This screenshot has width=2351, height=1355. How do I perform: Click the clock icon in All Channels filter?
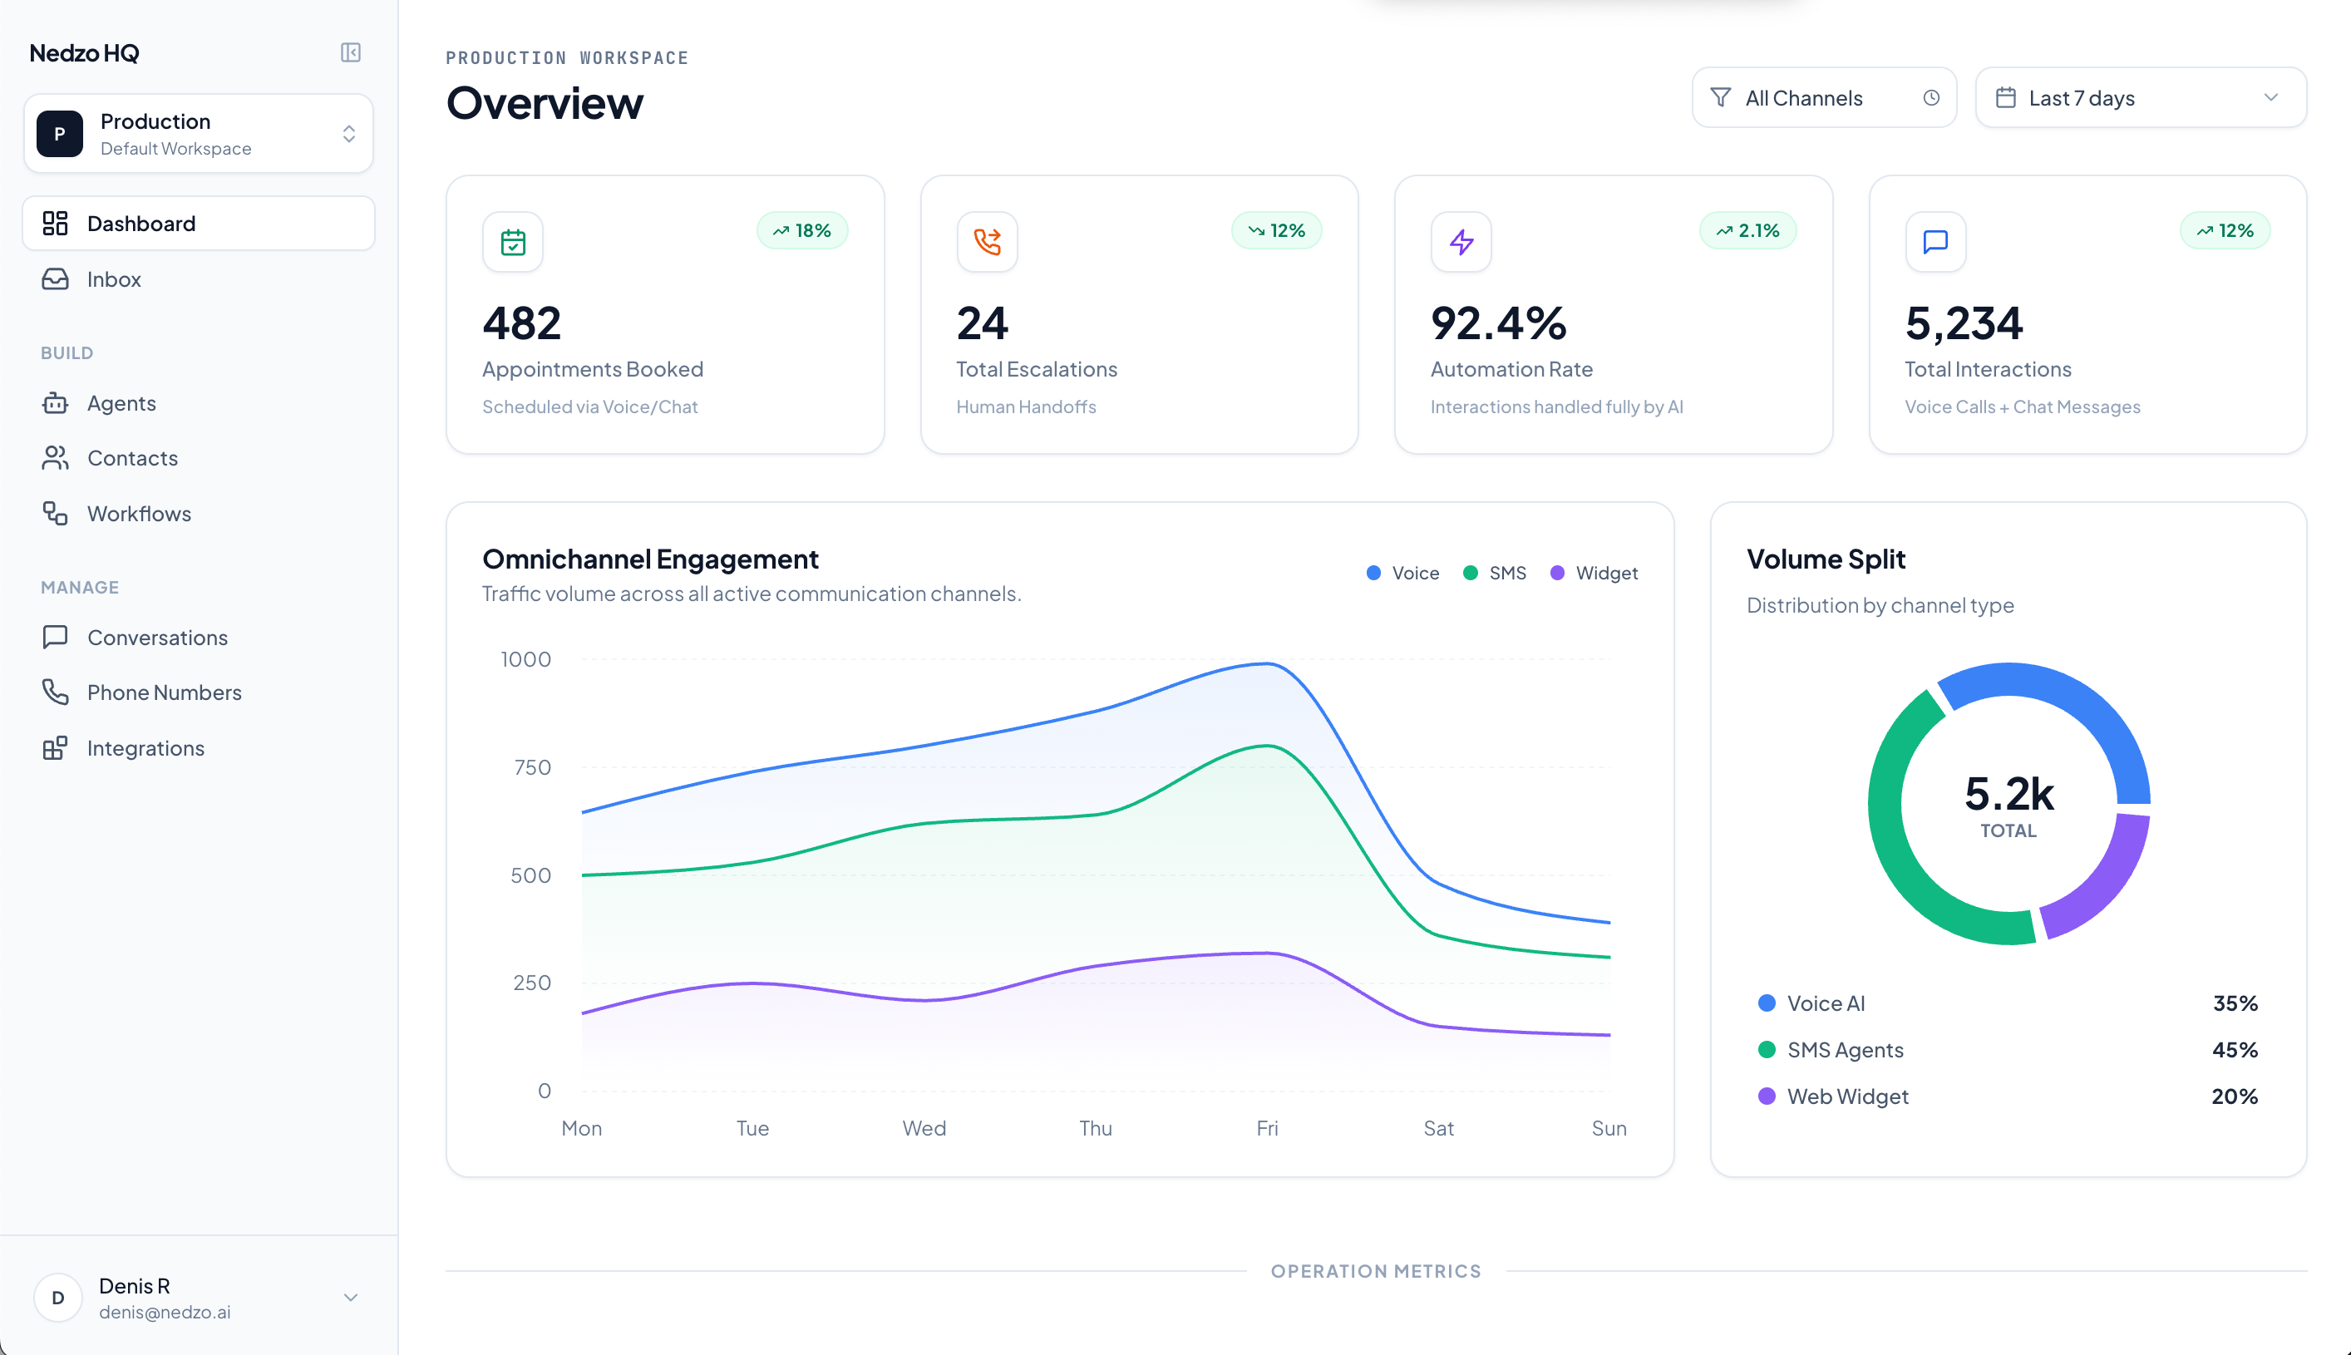click(x=1931, y=98)
